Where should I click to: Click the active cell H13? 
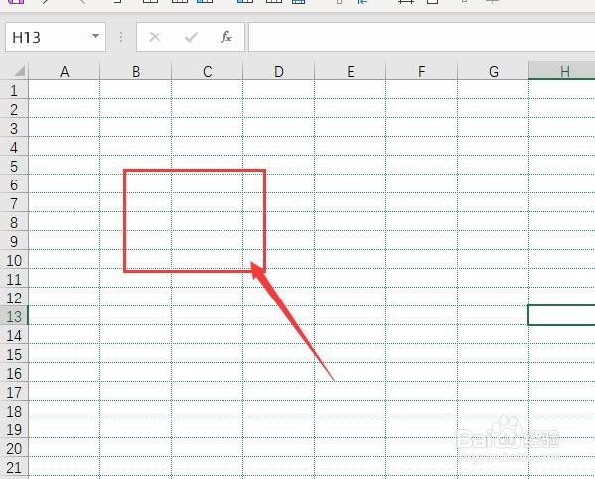pyautogui.click(x=562, y=315)
